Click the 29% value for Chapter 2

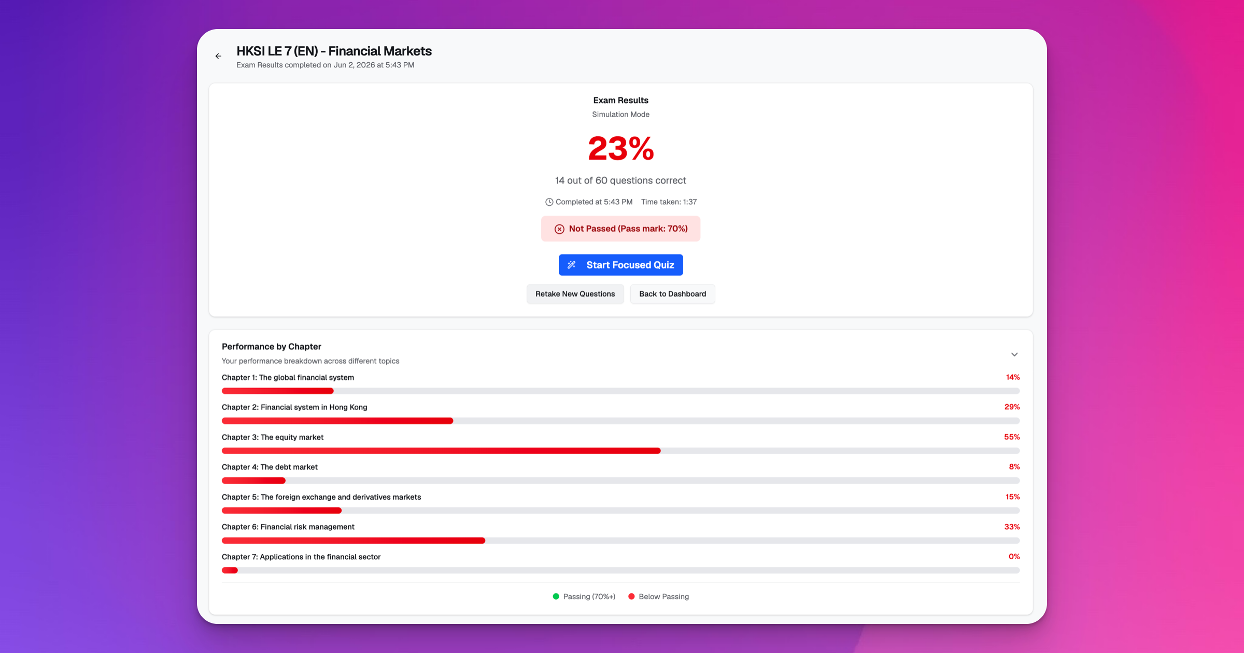(x=1012, y=407)
